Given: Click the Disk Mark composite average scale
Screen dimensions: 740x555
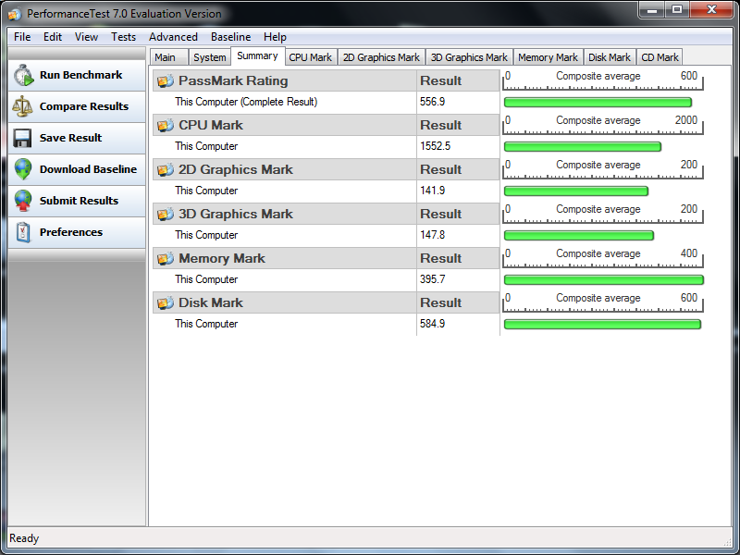Looking at the screenshot, I should [x=603, y=302].
